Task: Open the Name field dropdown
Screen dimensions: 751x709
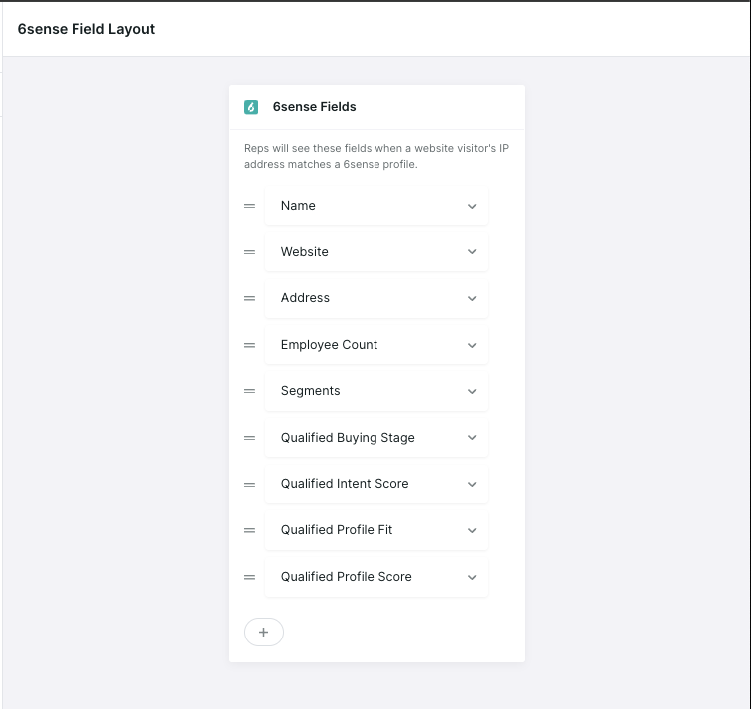Action: coord(375,206)
